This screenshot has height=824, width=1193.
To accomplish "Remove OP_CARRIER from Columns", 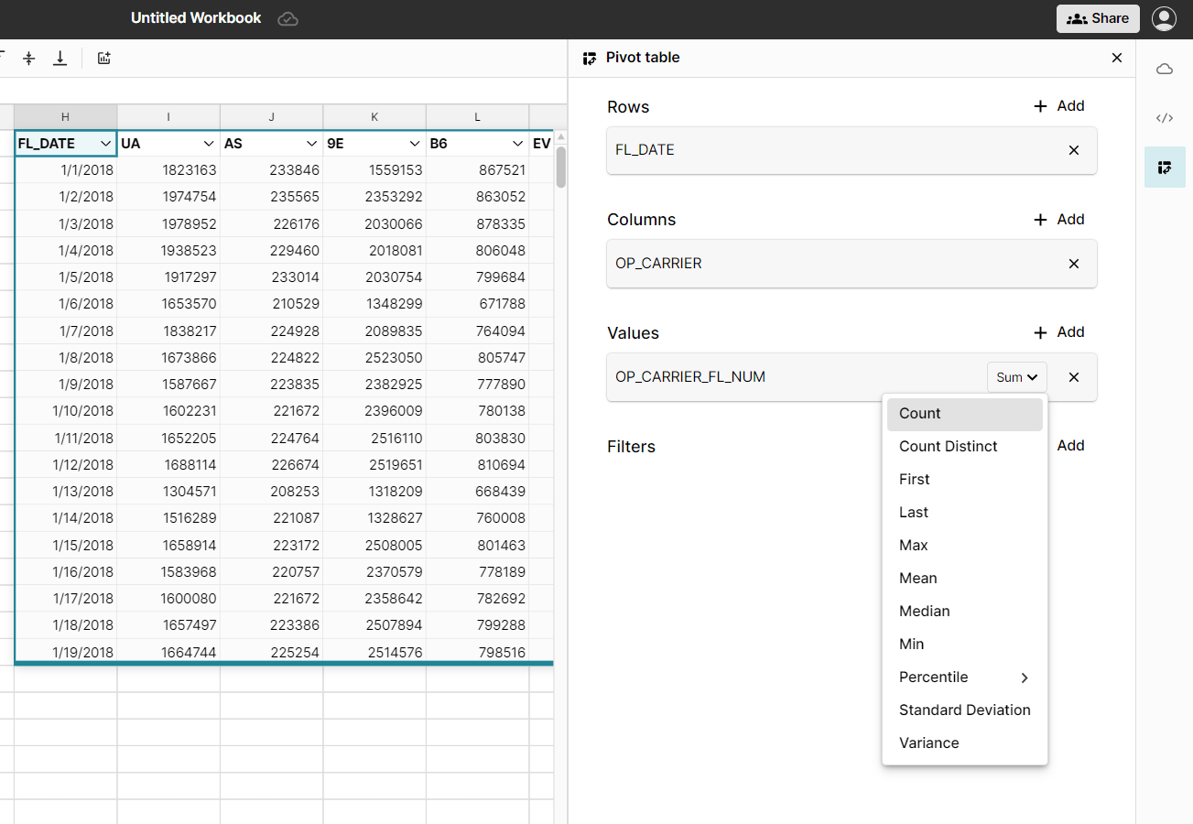I will click(1073, 264).
